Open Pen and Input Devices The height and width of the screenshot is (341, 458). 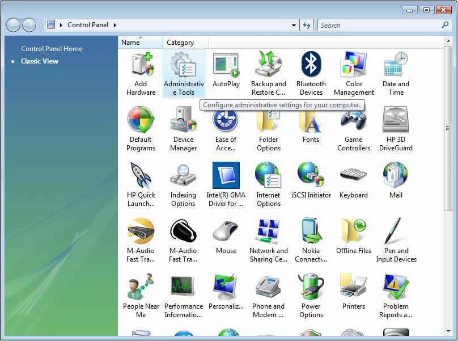(x=396, y=240)
